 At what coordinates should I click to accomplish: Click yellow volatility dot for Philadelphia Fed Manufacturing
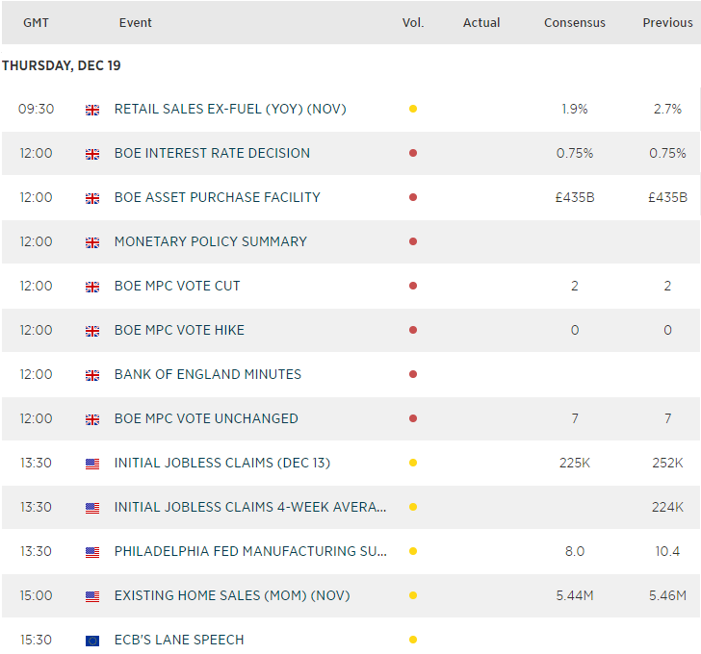click(413, 551)
